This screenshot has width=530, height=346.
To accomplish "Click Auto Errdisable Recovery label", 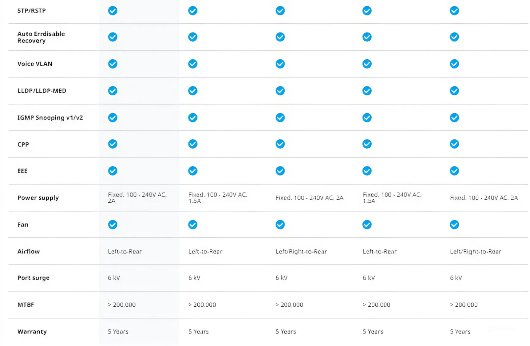I will pos(41,37).
